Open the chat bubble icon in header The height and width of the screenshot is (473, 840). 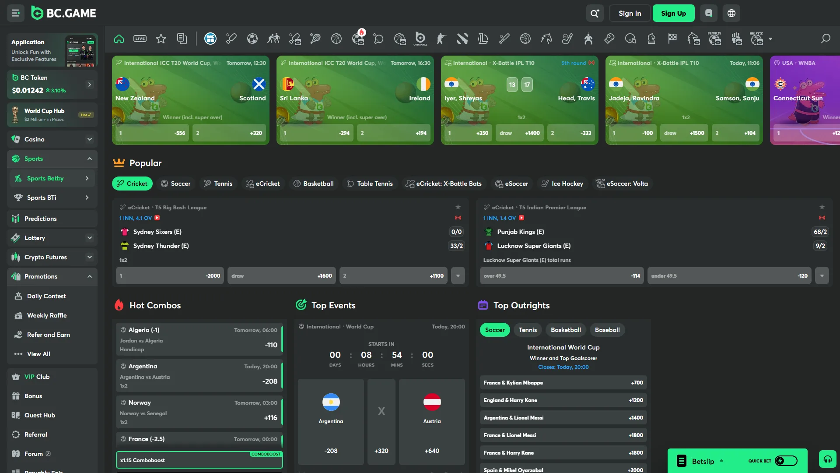(x=708, y=13)
